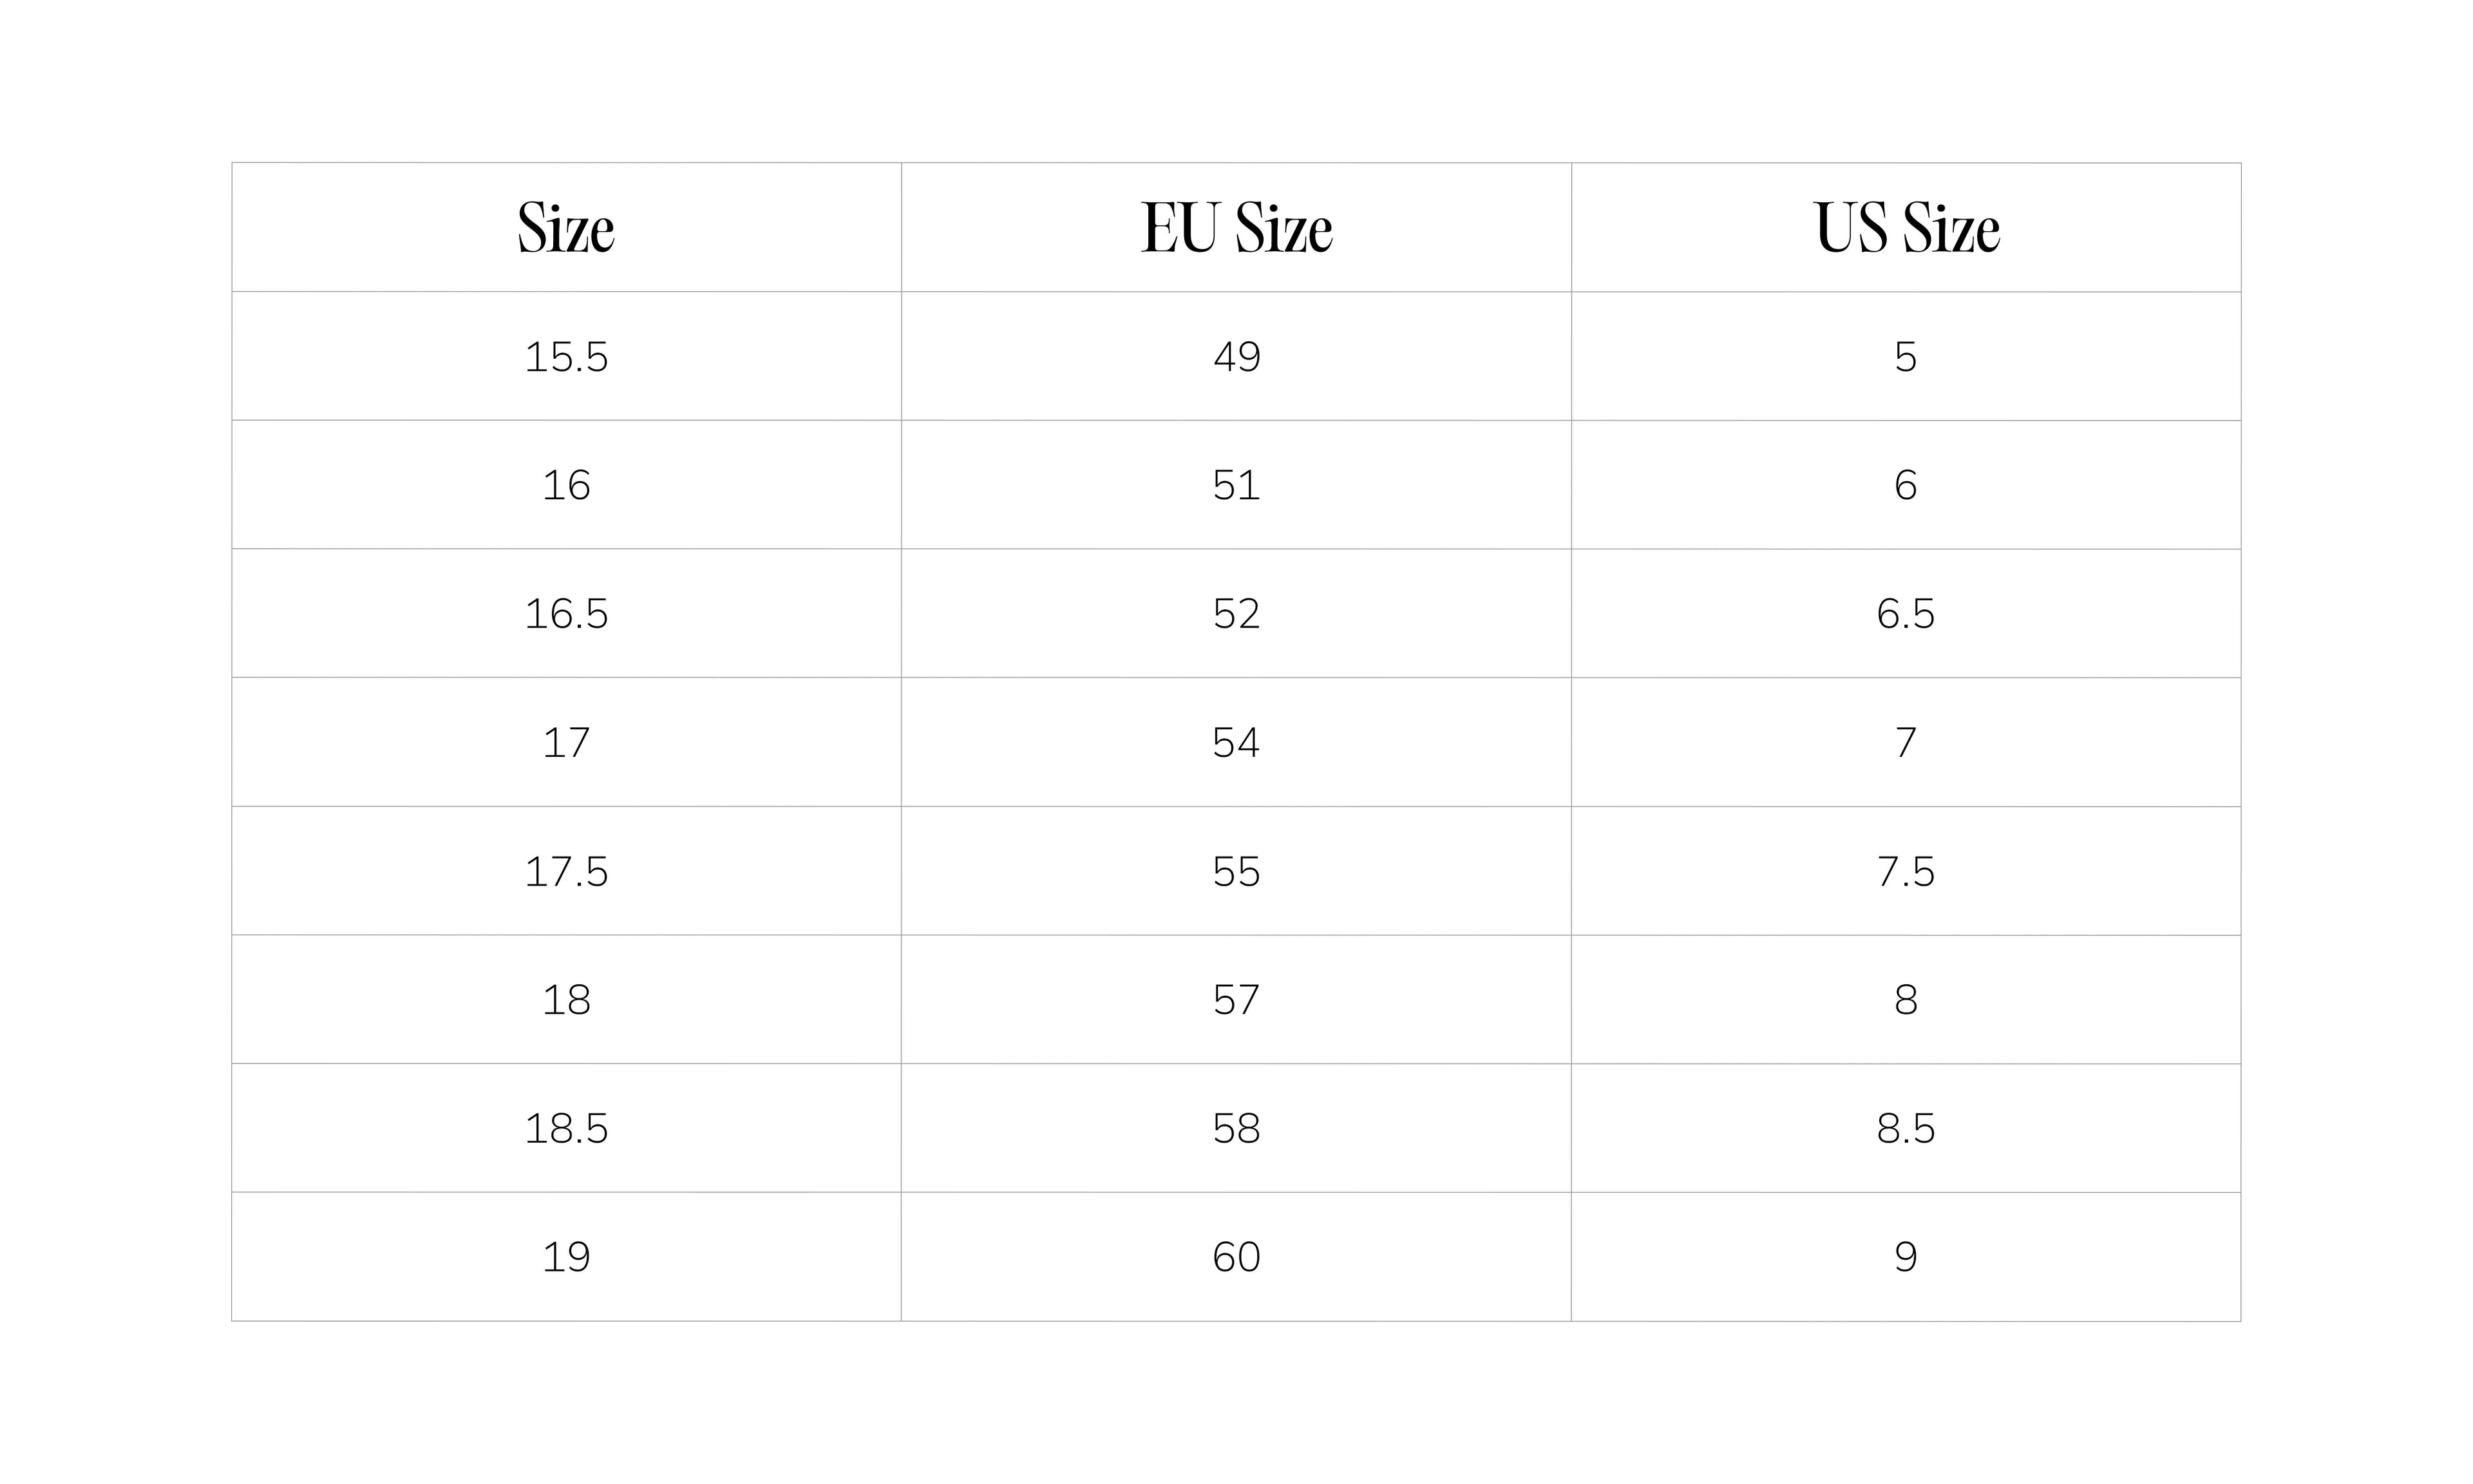The height and width of the screenshot is (1484, 2473).
Task: Select the 15.5 size cell
Action: click(x=566, y=357)
